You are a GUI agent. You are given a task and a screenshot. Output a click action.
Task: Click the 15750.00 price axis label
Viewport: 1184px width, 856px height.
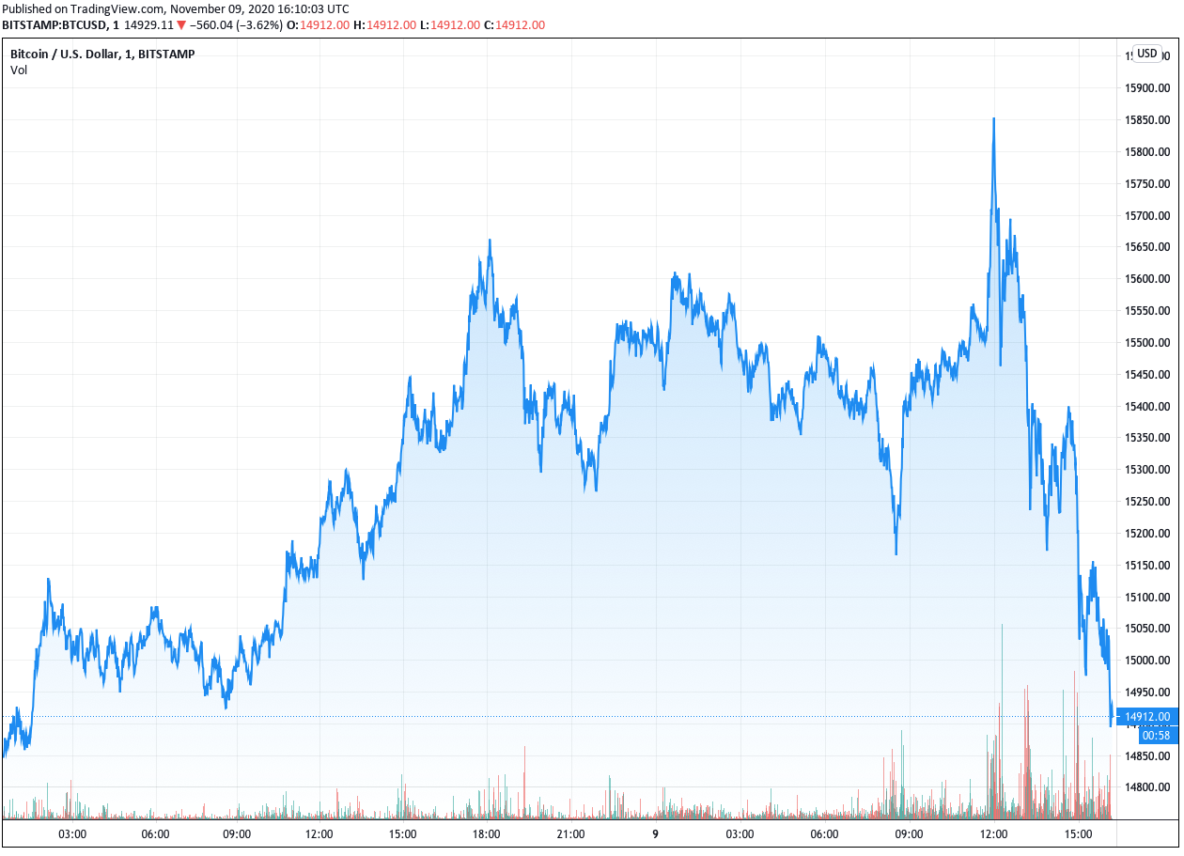[x=1147, y=184]
